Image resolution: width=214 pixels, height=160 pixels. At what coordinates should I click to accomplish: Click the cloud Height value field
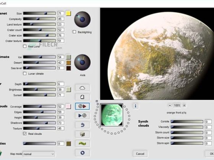pos(61,117)
